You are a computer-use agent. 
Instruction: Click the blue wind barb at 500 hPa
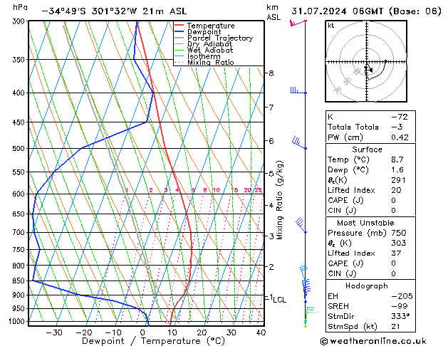point(299,143)
